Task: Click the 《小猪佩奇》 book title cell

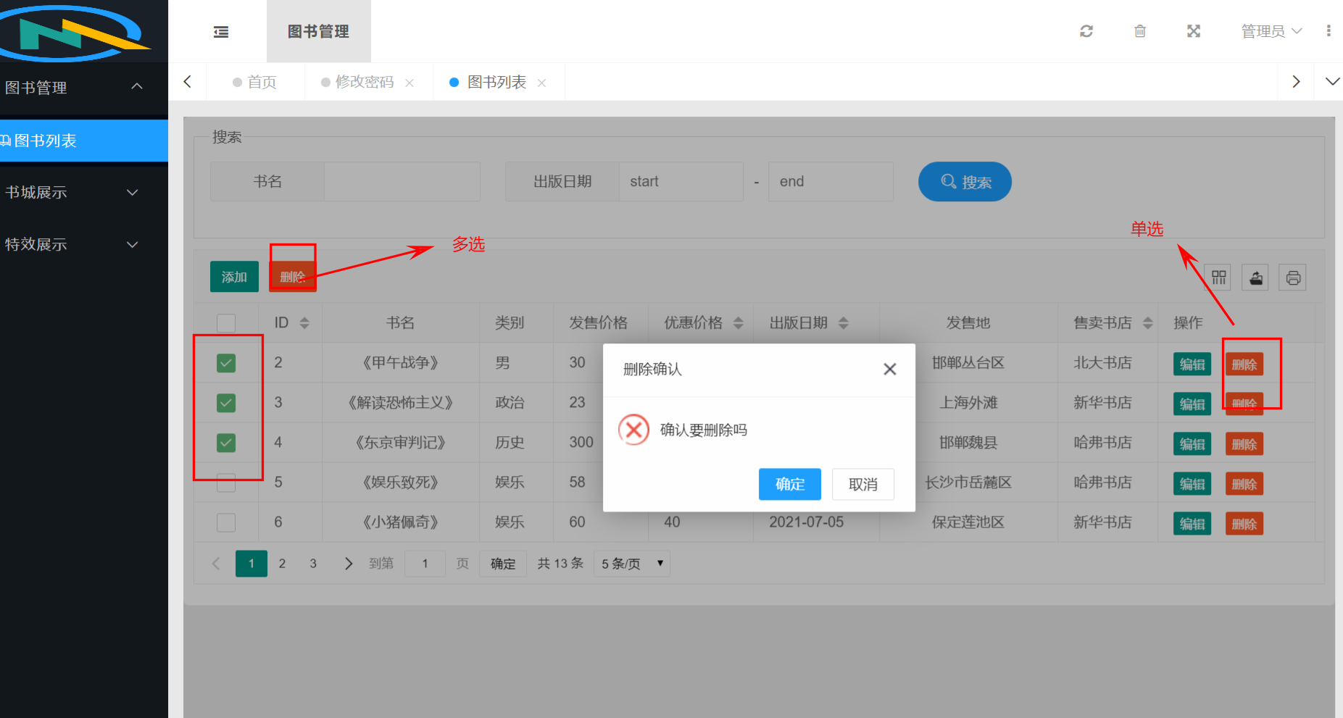Action: click(401, 522)
